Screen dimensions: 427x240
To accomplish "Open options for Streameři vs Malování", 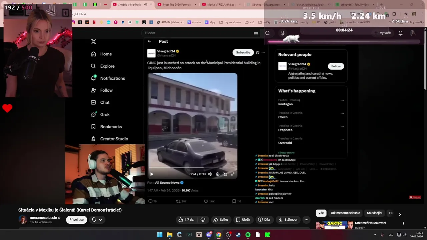I will tap(403, 224).
